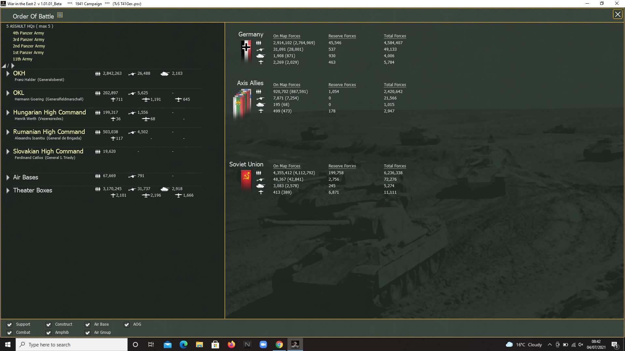Select Hungarian High Command name
625x351 pixels.
(49, 112)
